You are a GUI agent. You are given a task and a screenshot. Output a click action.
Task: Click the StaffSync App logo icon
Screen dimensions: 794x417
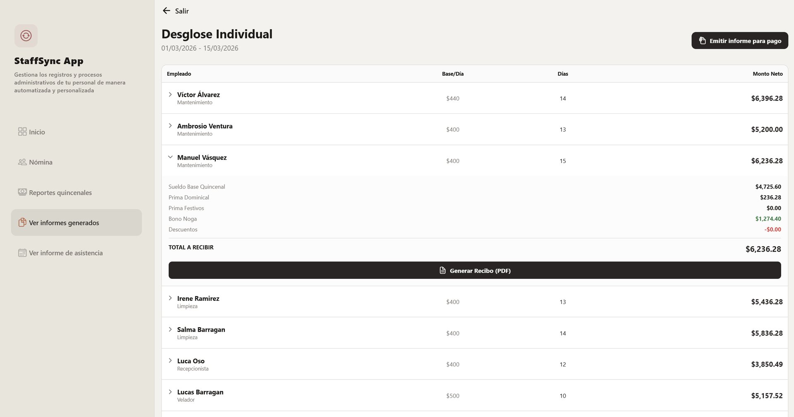point(26,36)
